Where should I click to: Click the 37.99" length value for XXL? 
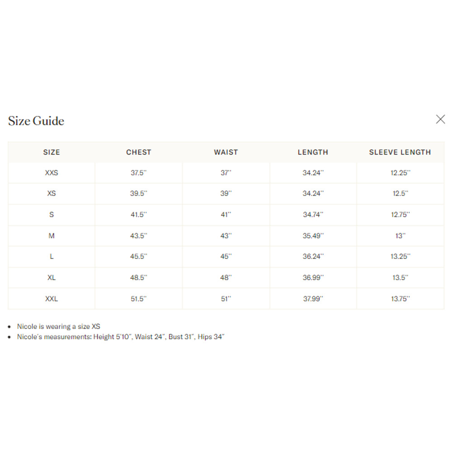[x=313, y=299]
